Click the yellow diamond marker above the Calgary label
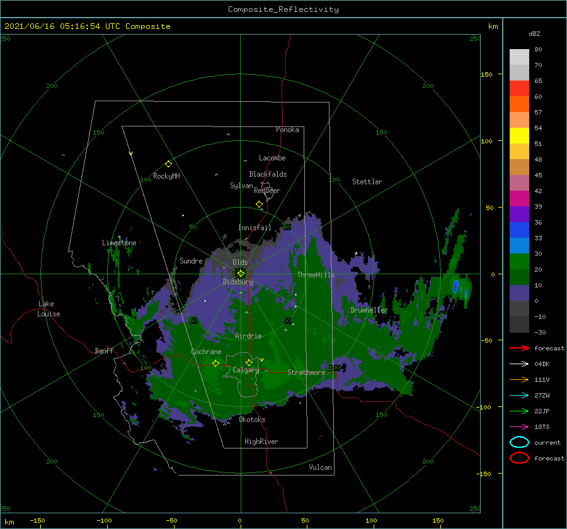Viewport: 567px width, 529px height. click(x=249, y=362)
